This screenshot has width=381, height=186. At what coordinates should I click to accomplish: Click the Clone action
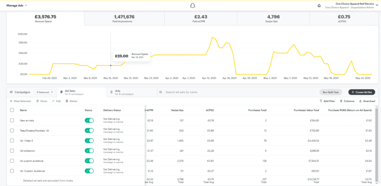42,101
